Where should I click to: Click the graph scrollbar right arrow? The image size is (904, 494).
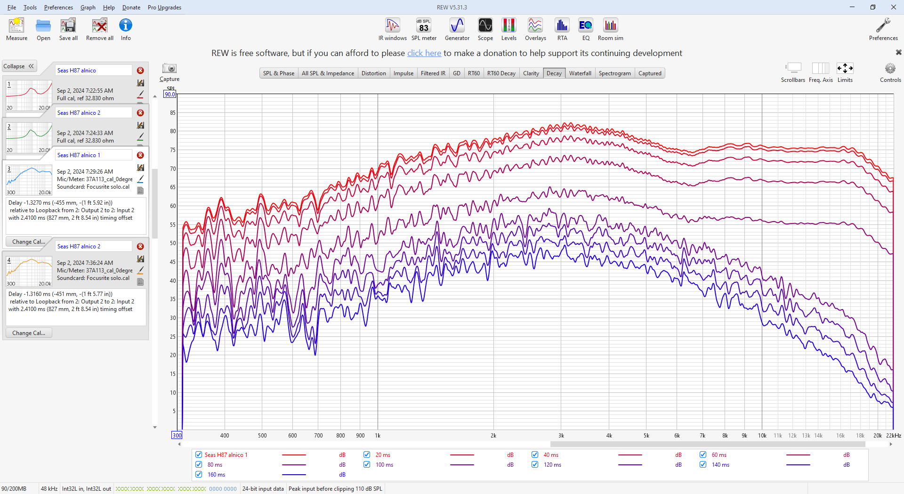pyautogui.click(x=891, y=444)
